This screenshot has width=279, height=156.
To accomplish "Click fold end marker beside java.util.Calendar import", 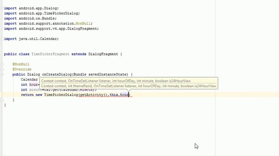I will [2, 39].
